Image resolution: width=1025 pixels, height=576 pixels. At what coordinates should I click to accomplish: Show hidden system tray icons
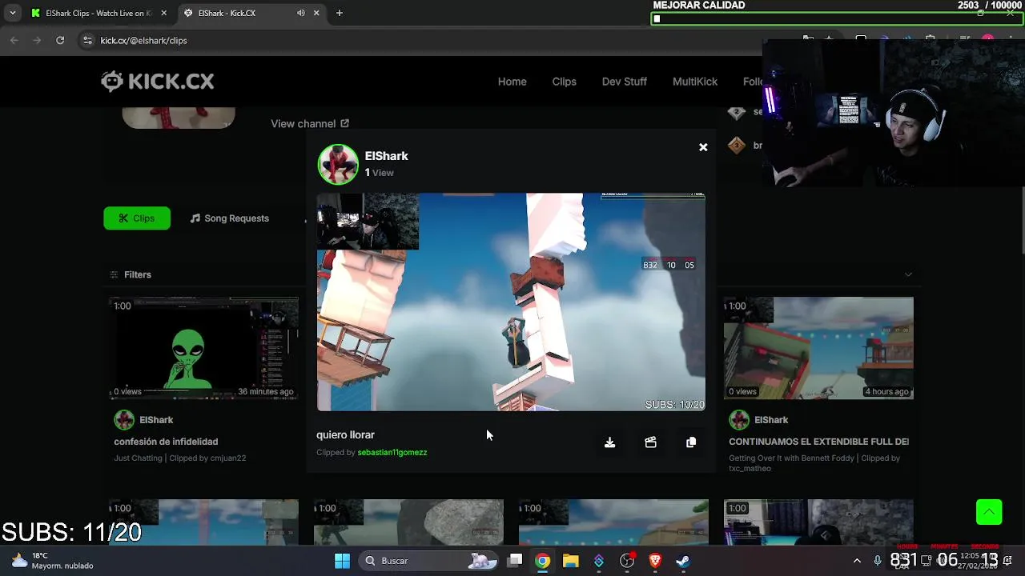click(x=857, y=561)
